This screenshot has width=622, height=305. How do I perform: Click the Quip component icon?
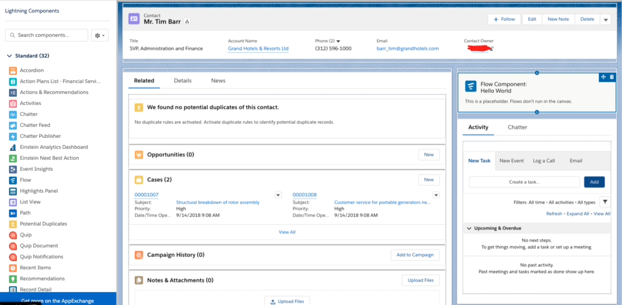[13, 235]
